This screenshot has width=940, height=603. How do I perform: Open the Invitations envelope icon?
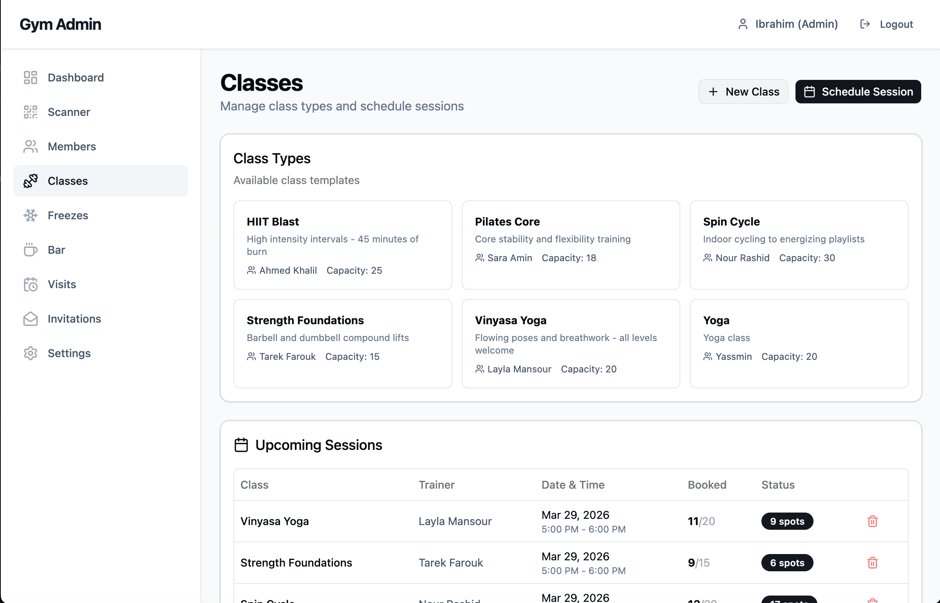pyautogui.click(x=31, y=319)
